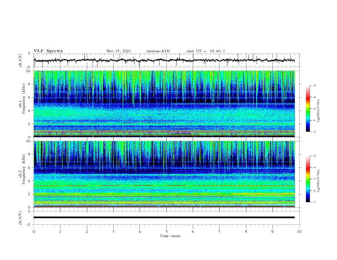Screen dimensions: 337x260
Task: Click the "4" minute tick on time axis
Action: tap(140, 232)
